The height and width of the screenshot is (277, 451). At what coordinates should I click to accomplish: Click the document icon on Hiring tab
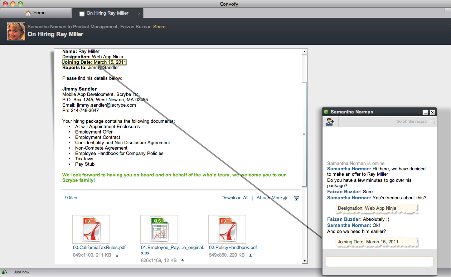pos(82,13)
